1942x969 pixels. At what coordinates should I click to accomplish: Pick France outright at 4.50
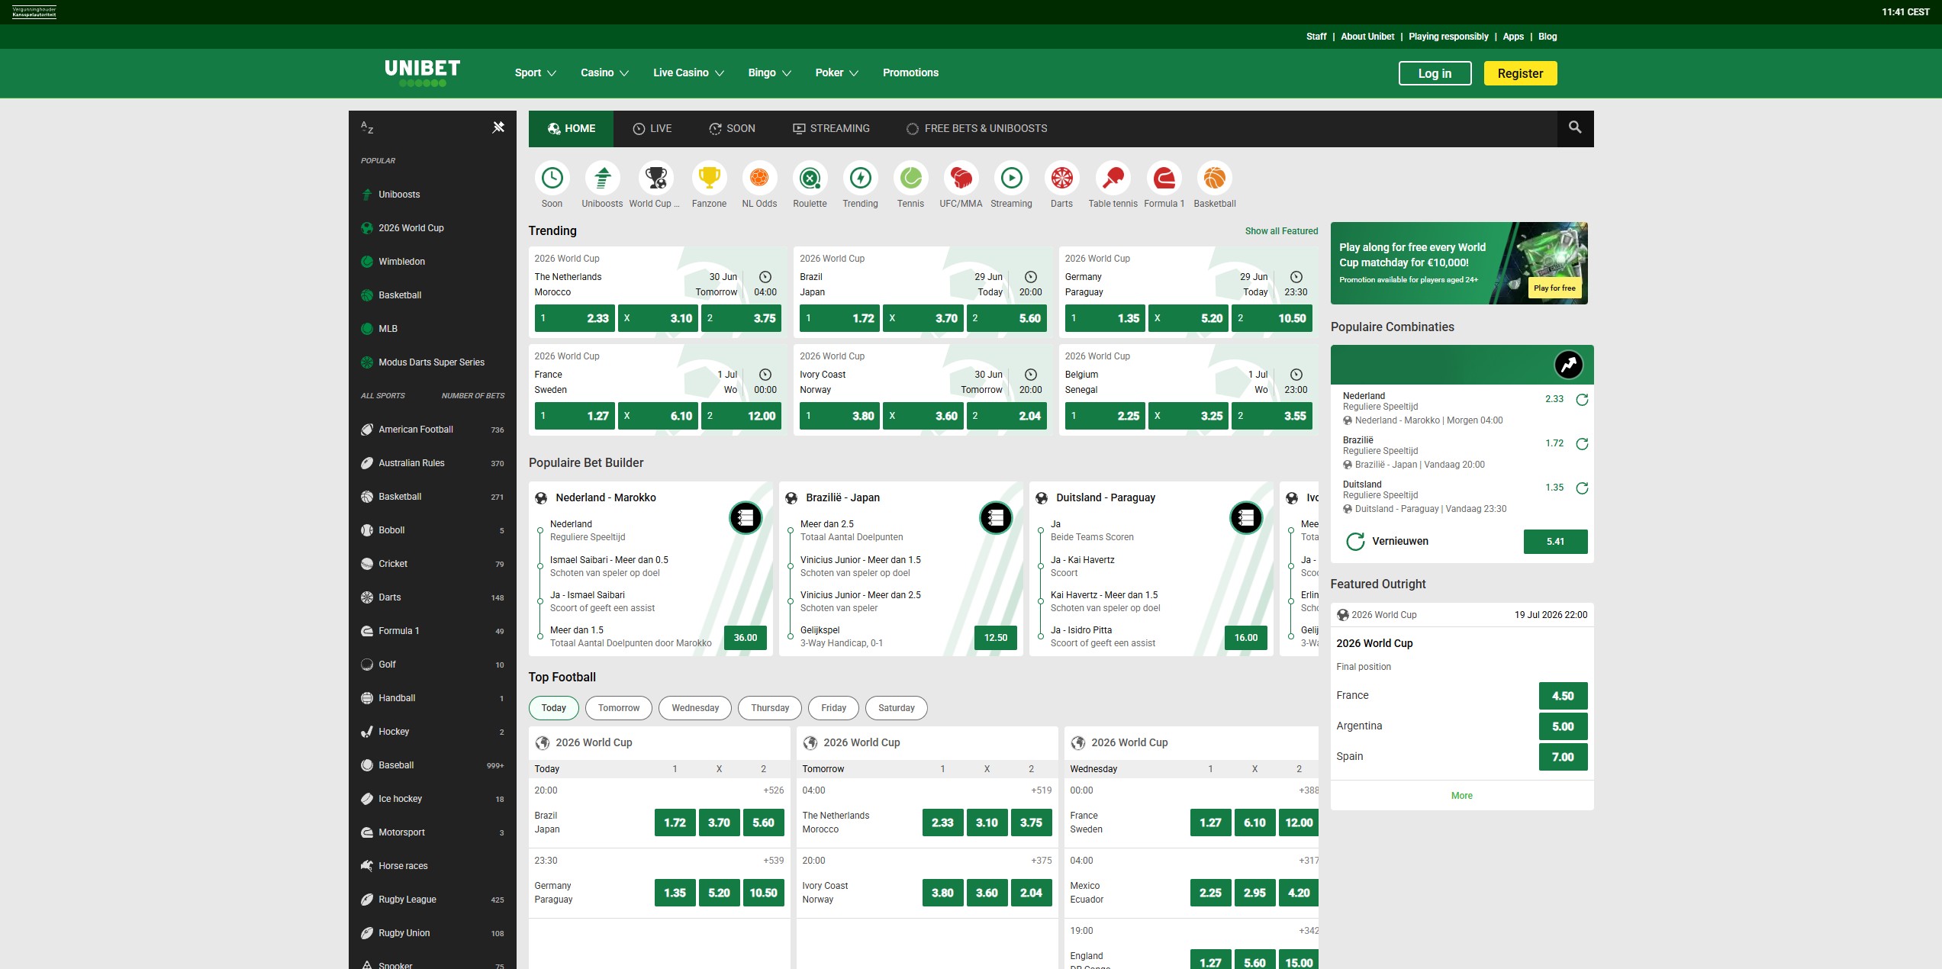click(x=1563, y=696)
